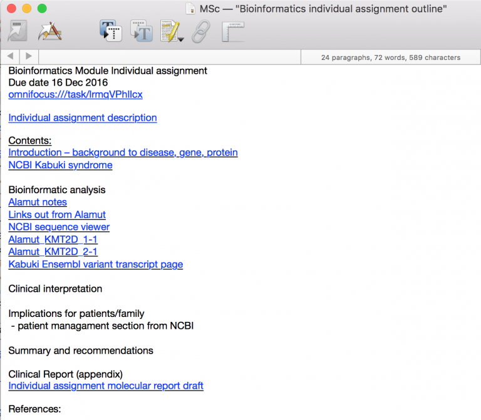Click the 'Bioinformatic analysis' heading

click(x=57, y=190)
